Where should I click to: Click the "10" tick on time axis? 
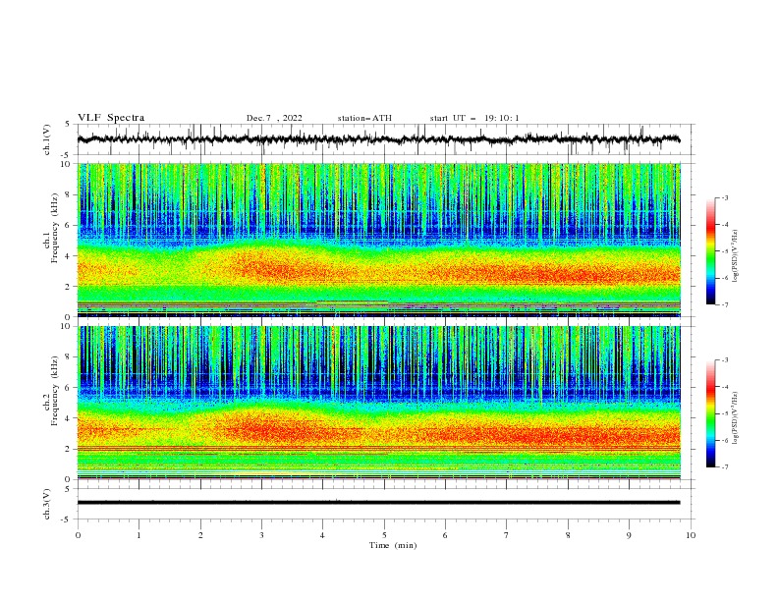coord(691,535)
